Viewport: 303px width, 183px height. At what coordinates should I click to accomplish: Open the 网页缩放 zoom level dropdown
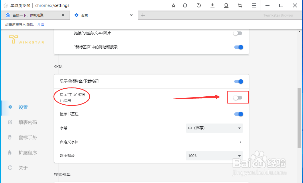[x=214, y=156]
